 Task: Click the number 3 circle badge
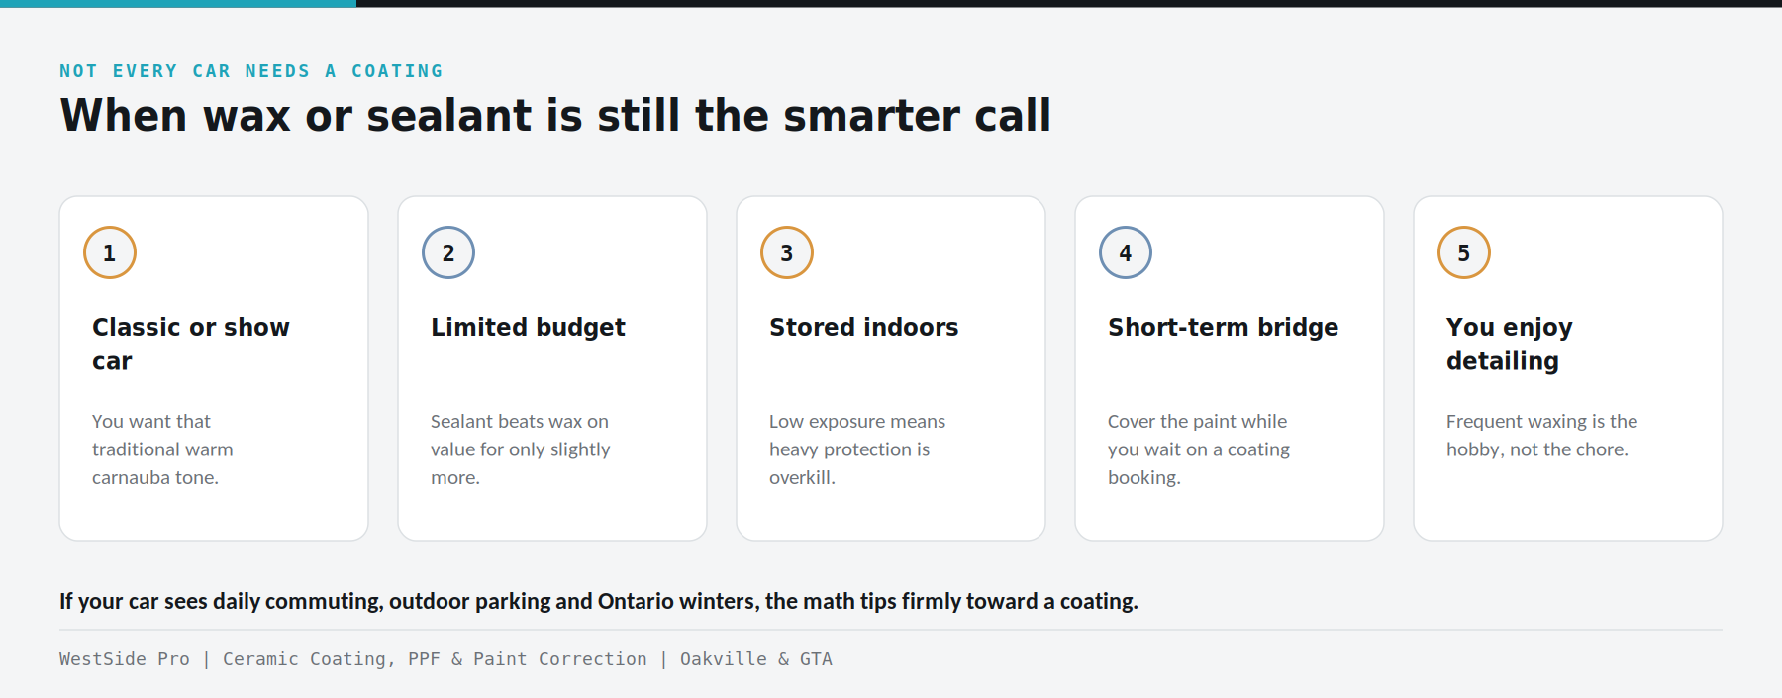click(x=787, y=252)
